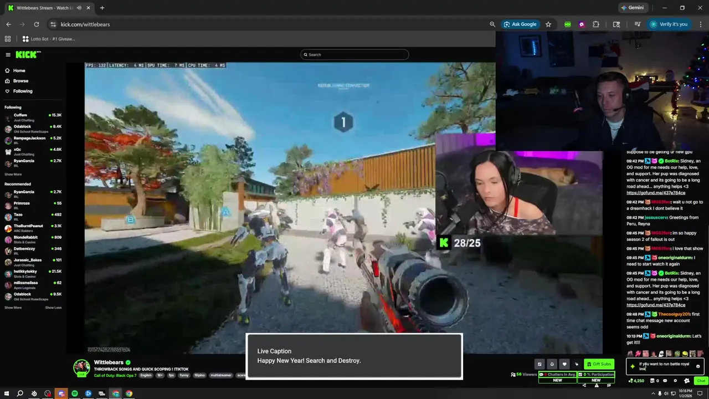Open milssmelissa recommended channel
709x399 pixels.
33,284
